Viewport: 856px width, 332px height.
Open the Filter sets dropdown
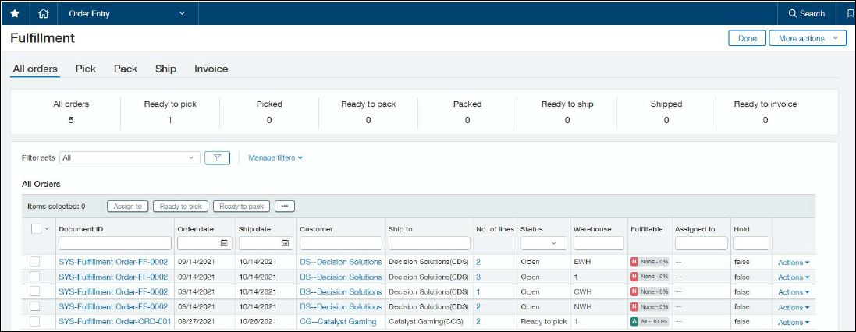click(x=130, y=157)
